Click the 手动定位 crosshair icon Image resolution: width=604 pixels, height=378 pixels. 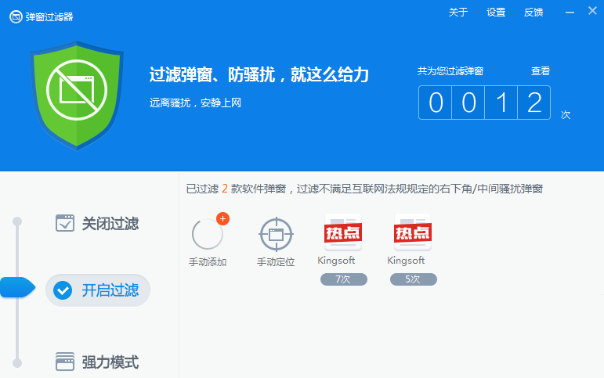point(277,234)
